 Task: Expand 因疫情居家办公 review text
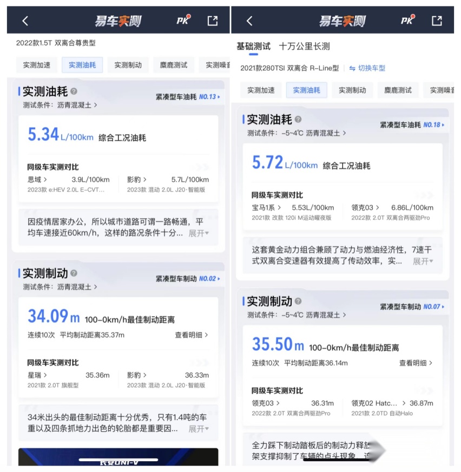(x=199, y=233)
